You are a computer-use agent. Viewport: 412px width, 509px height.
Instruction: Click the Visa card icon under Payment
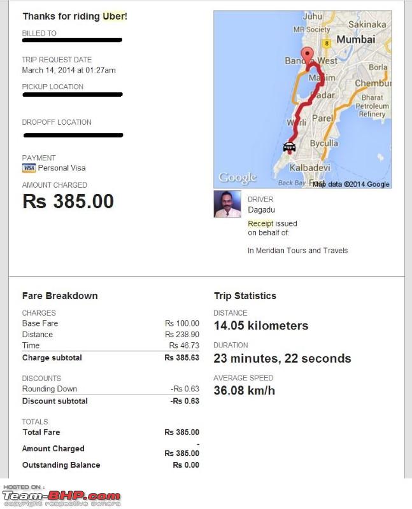tap(29, 168)
